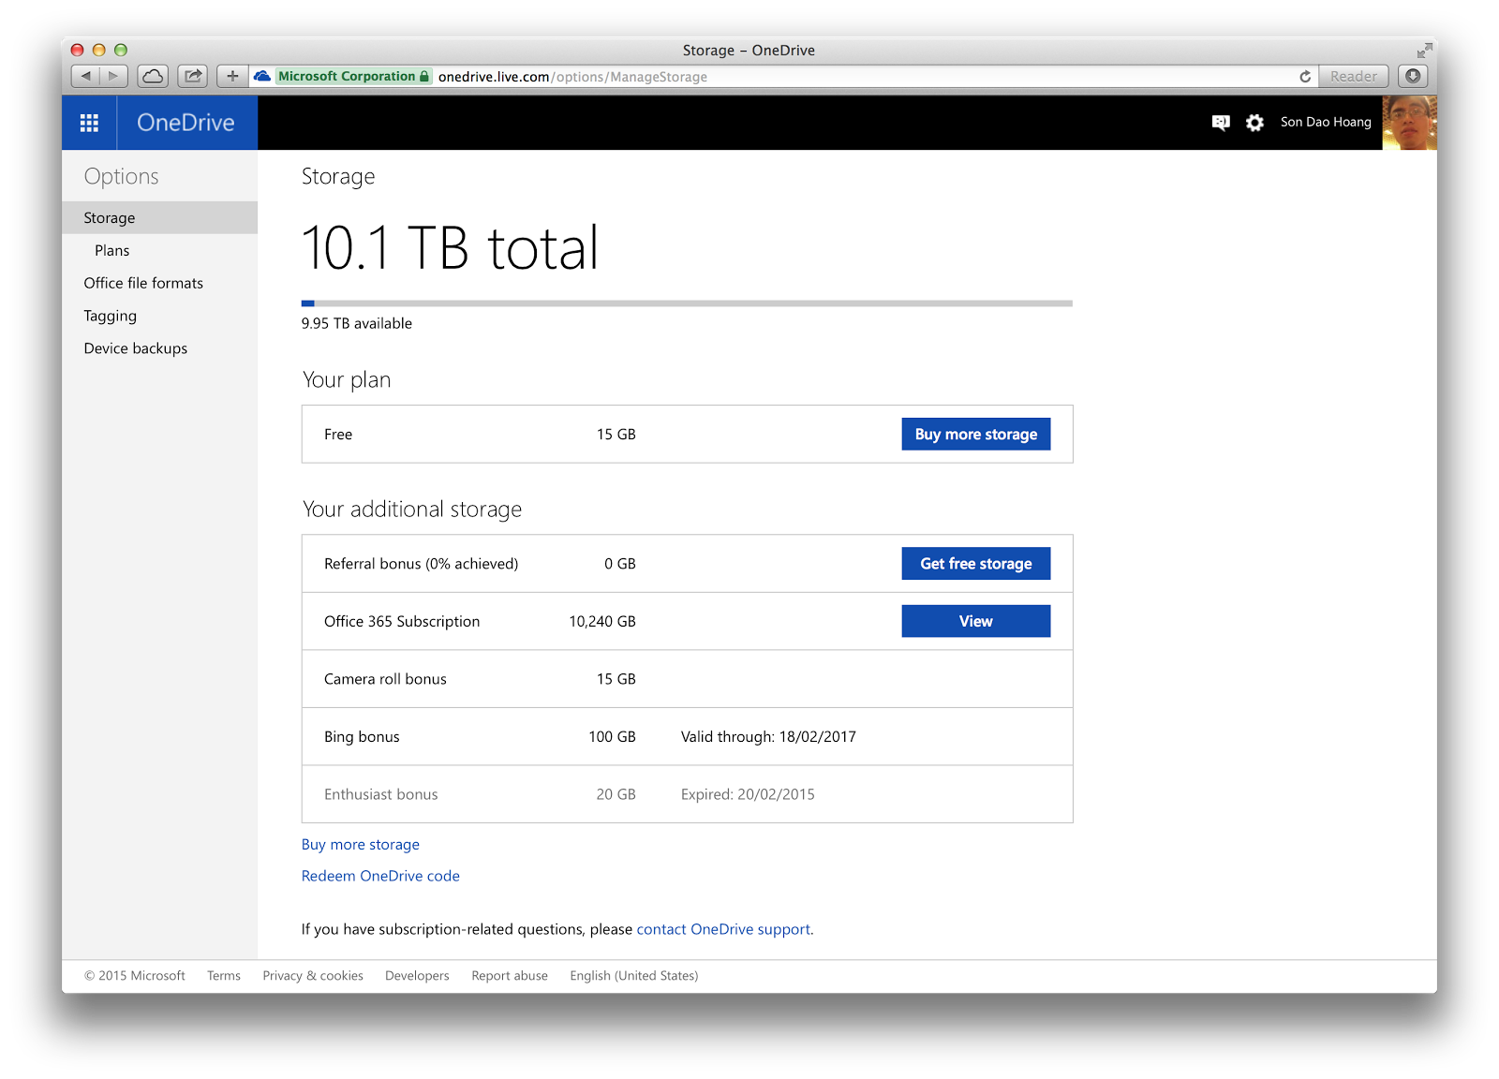Open the Share button in Safari

click(x=193, y=76)
